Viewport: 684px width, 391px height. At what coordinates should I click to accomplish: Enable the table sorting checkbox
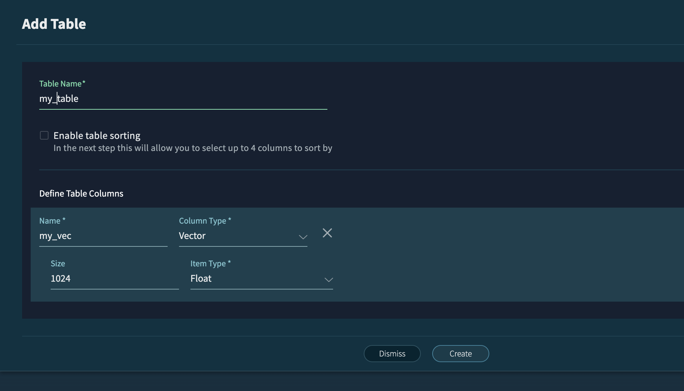point(44,135)
